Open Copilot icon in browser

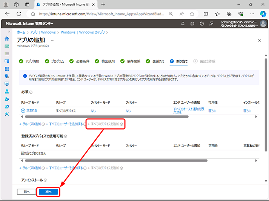263,14
